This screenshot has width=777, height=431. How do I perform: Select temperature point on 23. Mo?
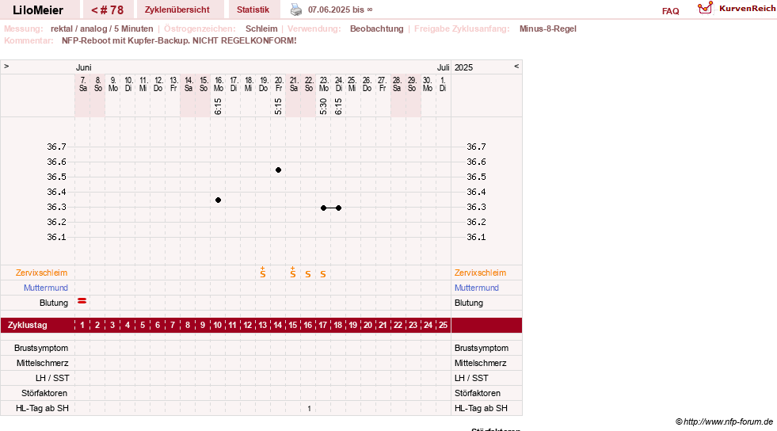tap(324, 208)
